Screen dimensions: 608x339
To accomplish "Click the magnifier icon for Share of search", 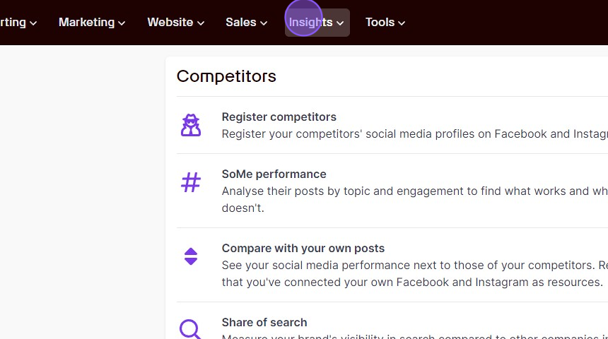I will click(191, 330).
